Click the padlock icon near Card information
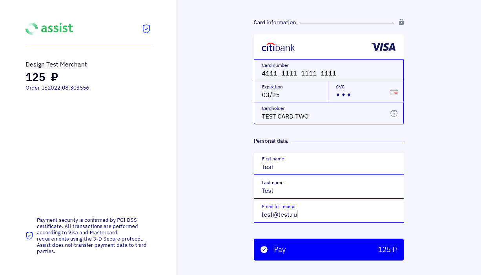 (401, 22)
